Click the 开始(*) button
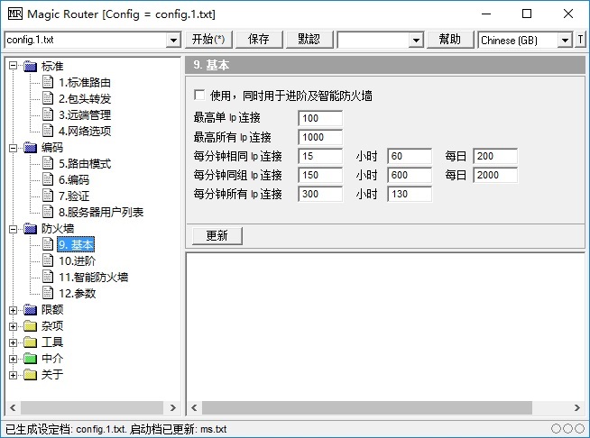The height and width of the screenshot is (438, 590). tap(208, 40)
